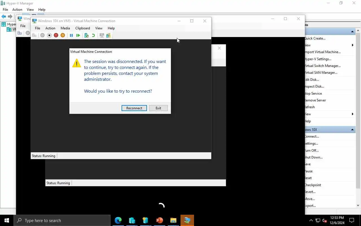Revert VM using green curved arrow icon

pos(93,35)
